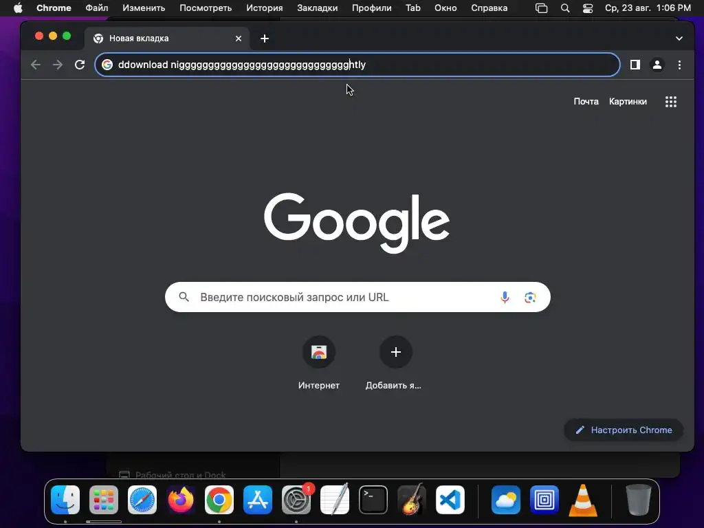Image resolution: width=704 pixels, height=528 pixels.
Task: Open App Store from the Dock
Action: pyautogui.click(x=258, y=500)
